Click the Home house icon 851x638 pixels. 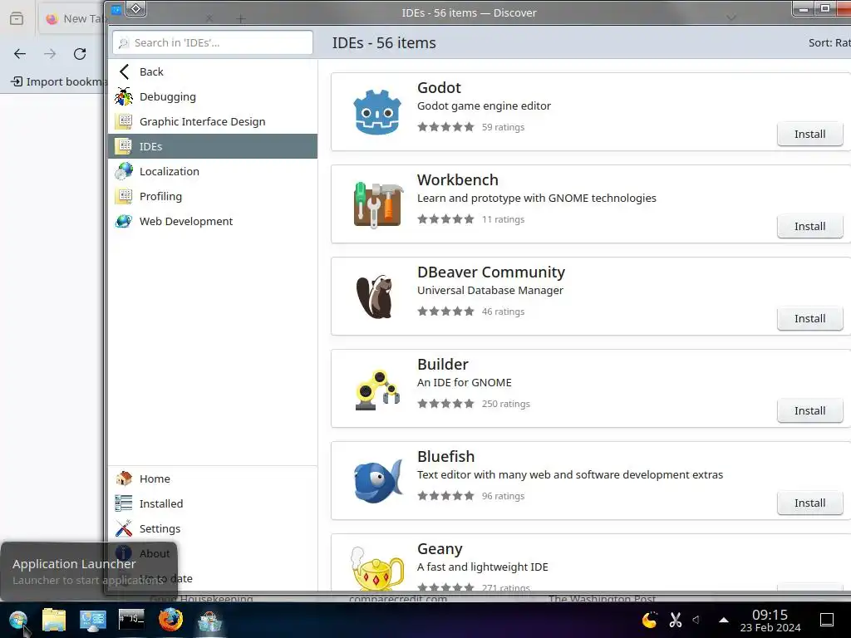pyautogui.click(x=124, y=478)
